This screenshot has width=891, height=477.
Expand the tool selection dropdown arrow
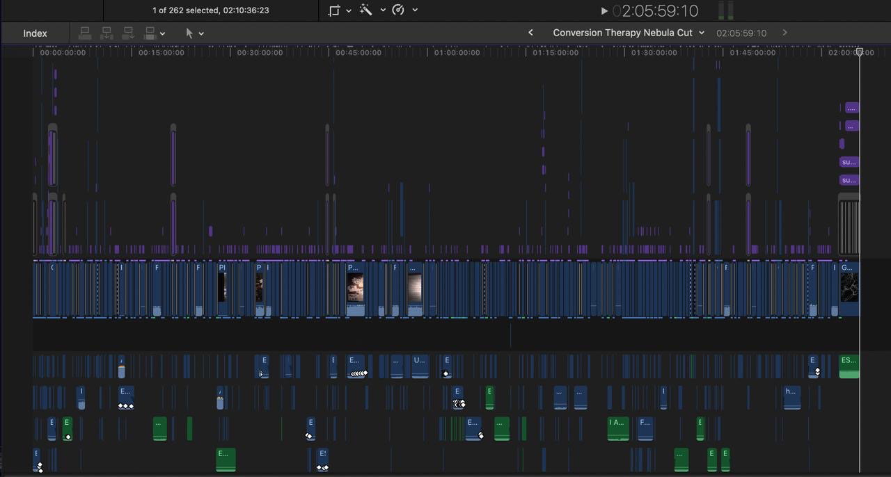click(x=202, y=33)
